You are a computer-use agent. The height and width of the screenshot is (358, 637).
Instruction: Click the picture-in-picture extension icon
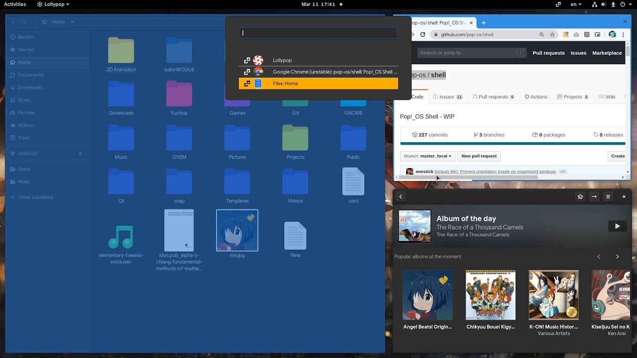pyautogui.click(x=598, y=35)
